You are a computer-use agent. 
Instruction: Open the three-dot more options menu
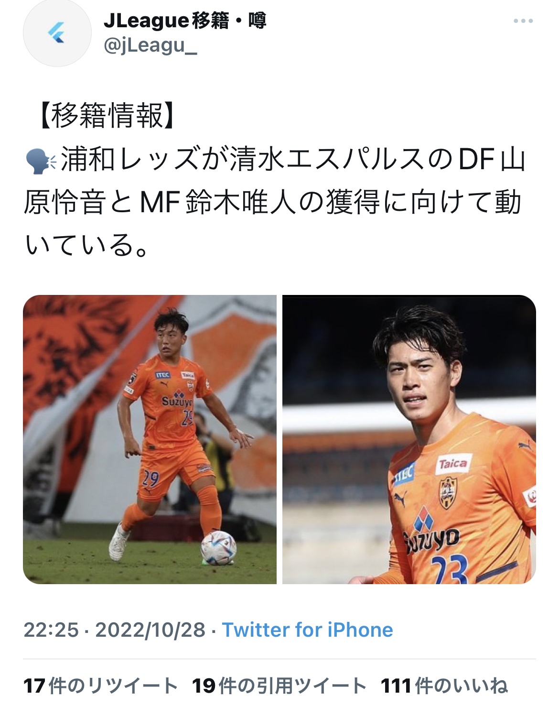tap(523, 21)
